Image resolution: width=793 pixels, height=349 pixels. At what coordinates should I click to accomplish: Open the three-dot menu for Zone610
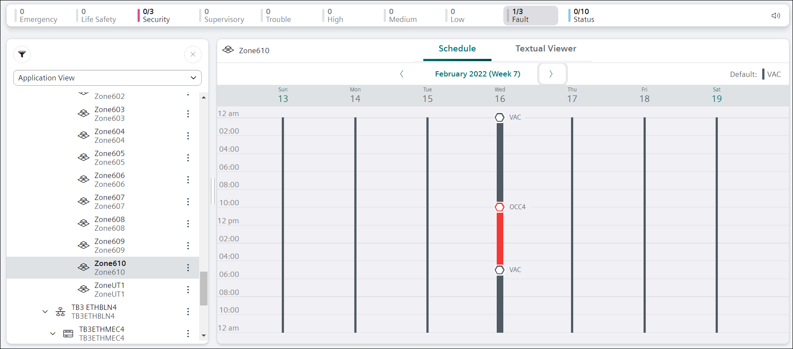(x=188, y=268)
